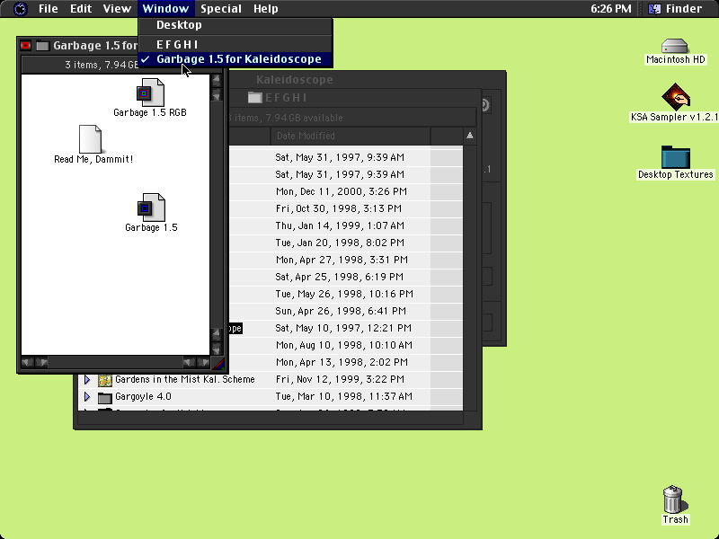Click the top scroll-up arrow in Garbage window

pyautogui.click(x=217, y=80)
